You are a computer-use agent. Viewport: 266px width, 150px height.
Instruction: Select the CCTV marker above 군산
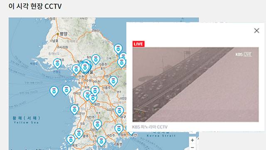coord(74,110)
